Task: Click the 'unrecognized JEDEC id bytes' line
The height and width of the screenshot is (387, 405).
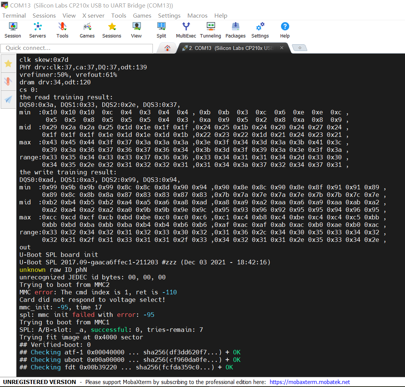Action: (x=93, y=277)
